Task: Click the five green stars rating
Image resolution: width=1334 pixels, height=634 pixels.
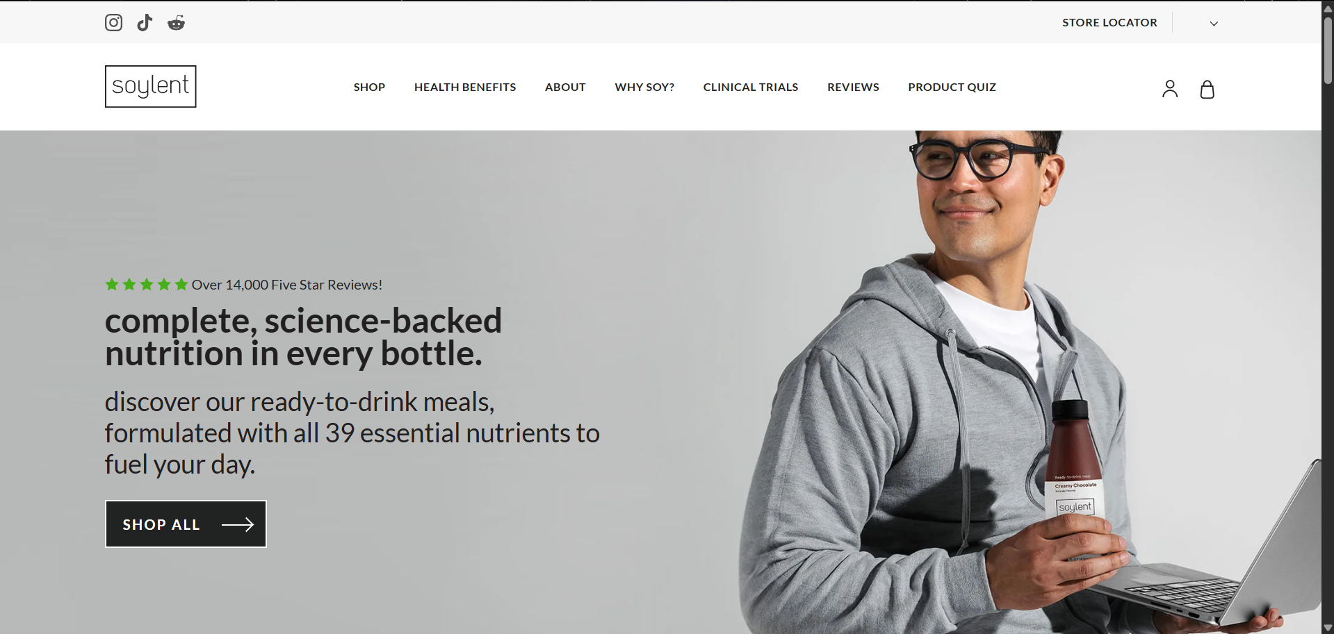Action: (x=147, y=284)
